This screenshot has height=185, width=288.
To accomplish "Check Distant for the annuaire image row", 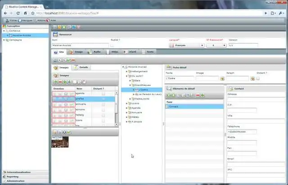I will (x=103, y=104).
